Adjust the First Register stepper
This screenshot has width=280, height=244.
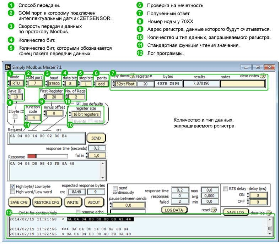[44, 97]
